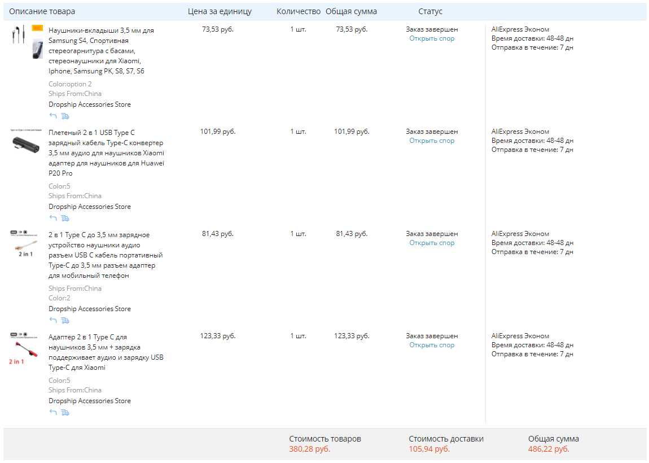Click truck icon under braided Huawei P20 adapter

pos(65,218)
